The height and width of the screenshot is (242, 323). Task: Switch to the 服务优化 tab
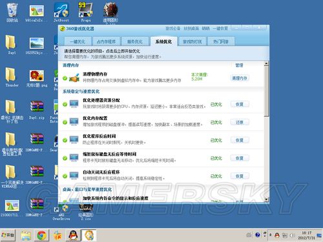pyautogui.click(x=135, y=41)
